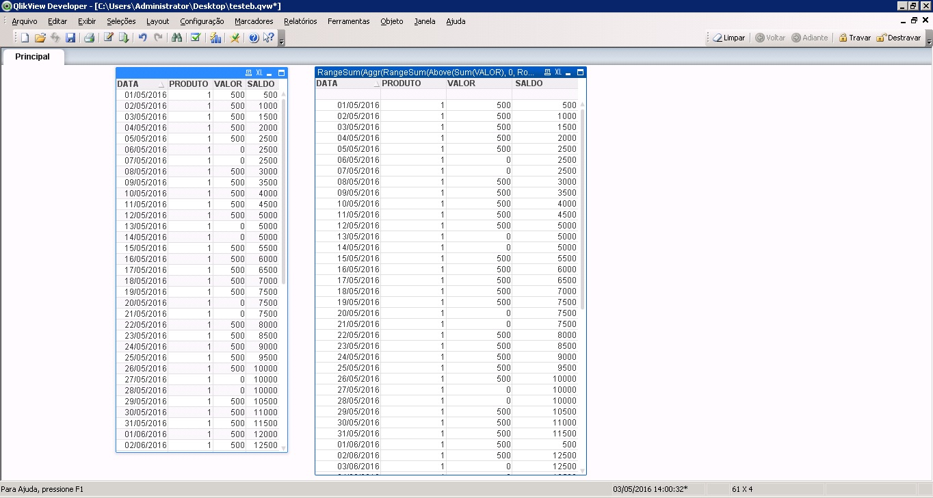The height and width of the screenshot is (498, 933).
Task: Click VALOR header in RangeSum table
Action: 479,83
